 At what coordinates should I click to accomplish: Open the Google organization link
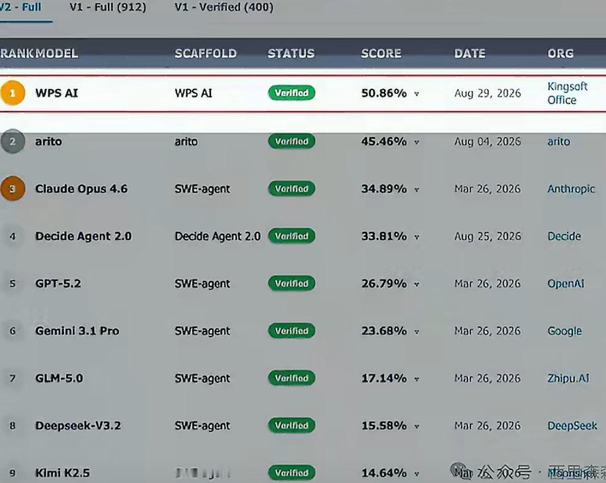pos(564,331)
